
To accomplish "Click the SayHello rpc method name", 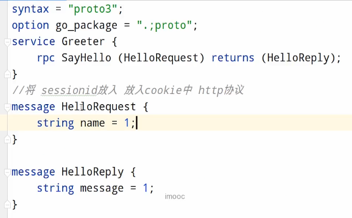I will [x=86, y=58].
